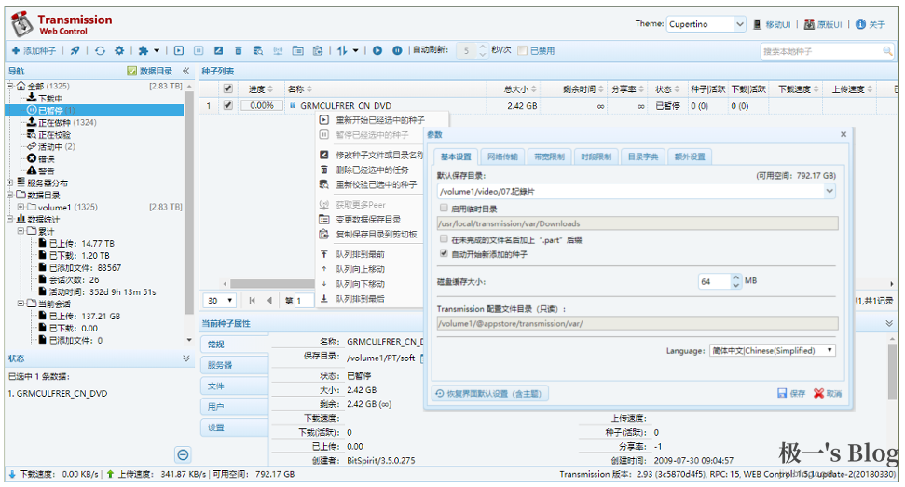This screenshot has width=905, height=487.
Task: Click the 原版UI original interface link
Action: (823, 24)
